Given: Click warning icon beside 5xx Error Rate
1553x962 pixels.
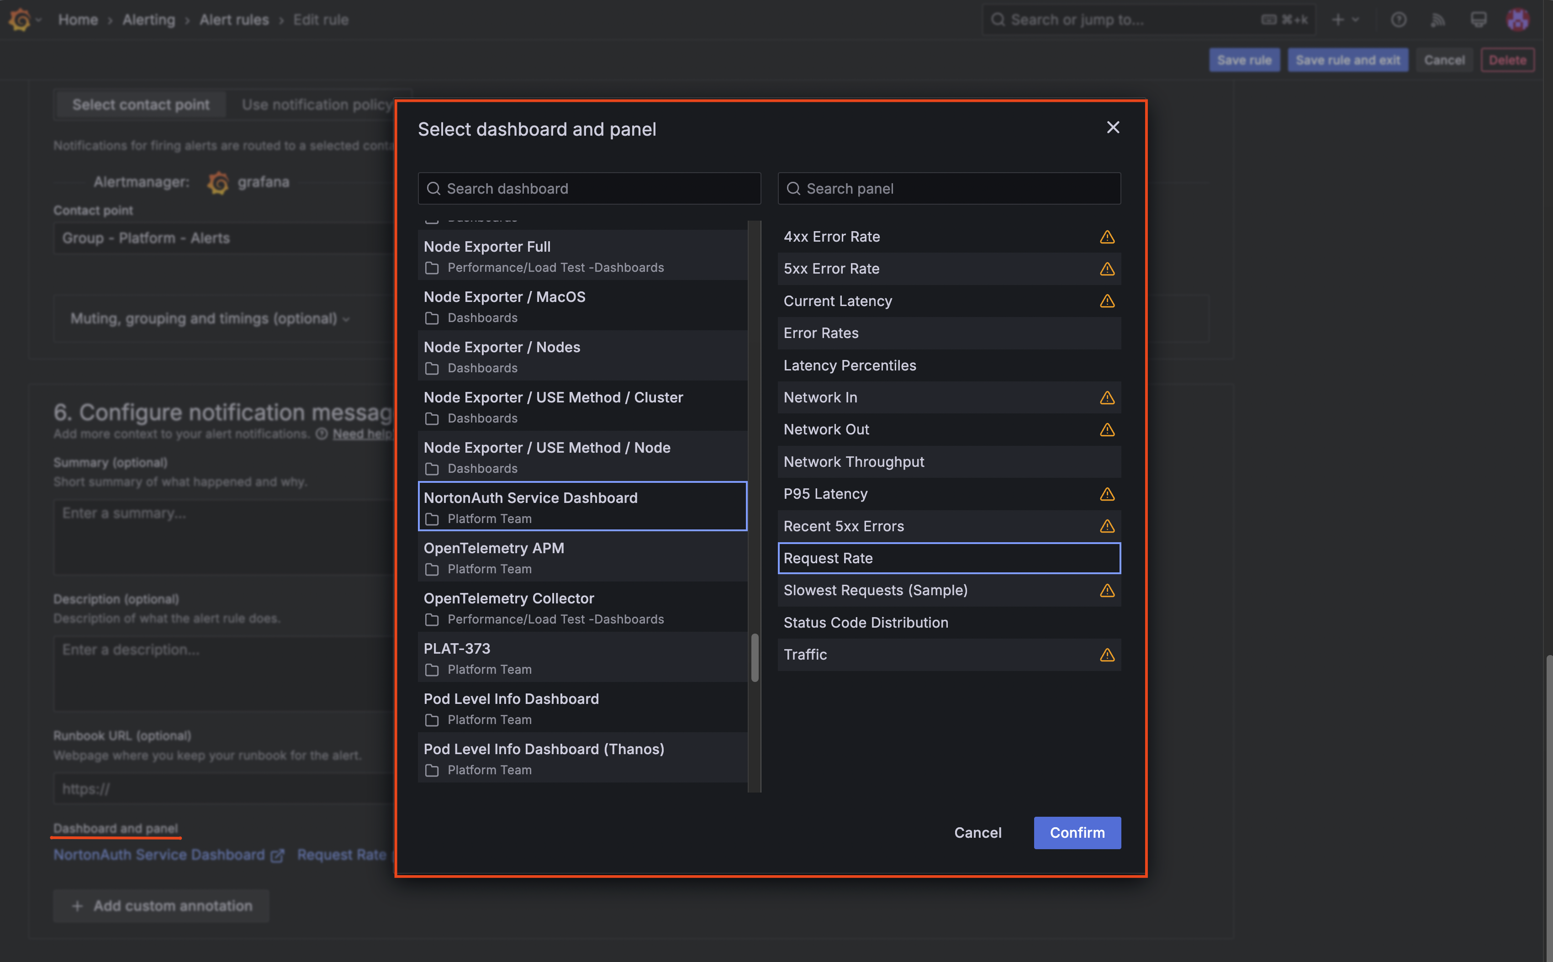Looking at the screenshot, I should tap(1107, 269).
